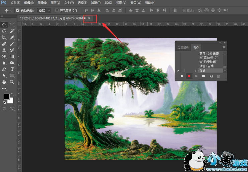This screenshot has height=172, width=248.
Task: Select the Blur droplet tool
Action: (x=4, y=63)
